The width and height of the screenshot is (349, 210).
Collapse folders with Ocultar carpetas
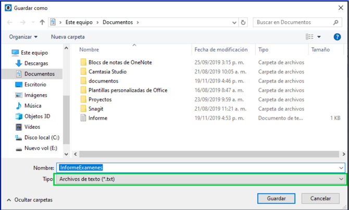click(29, 200)
